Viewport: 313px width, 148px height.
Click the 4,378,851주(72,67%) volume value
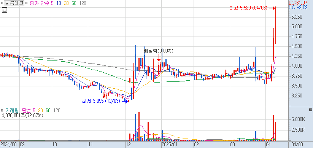(22, 115)
